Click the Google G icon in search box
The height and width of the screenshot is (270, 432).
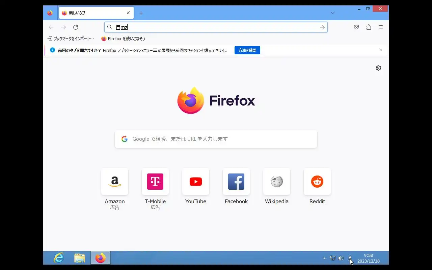pos(125,139)
